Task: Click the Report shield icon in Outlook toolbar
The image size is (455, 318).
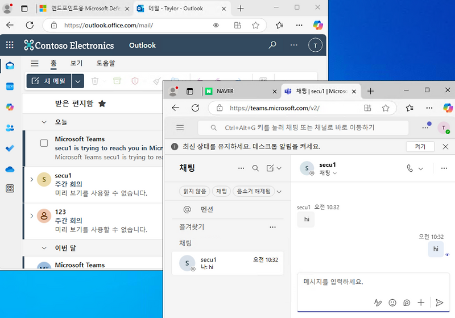Action: pos(135,81)
